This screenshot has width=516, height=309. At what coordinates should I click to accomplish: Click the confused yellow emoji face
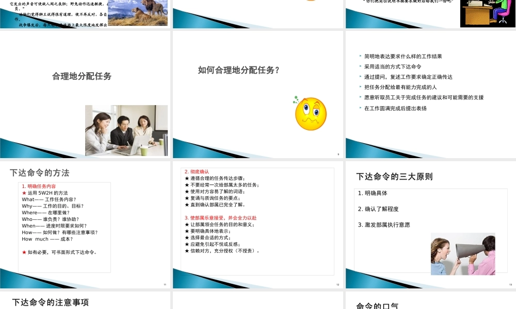tap(310, 113)
